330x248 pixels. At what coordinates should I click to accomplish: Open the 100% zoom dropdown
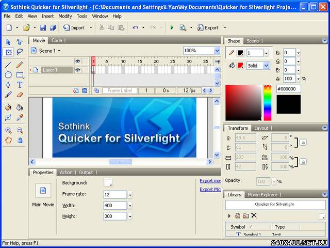click(217, 51)
